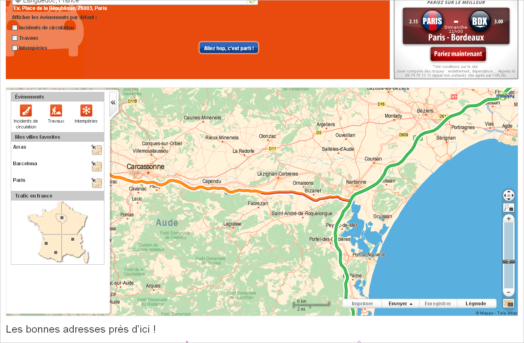524x343 pixels.
Task: Collapse the Événements side panel
Action: (113, 102)
